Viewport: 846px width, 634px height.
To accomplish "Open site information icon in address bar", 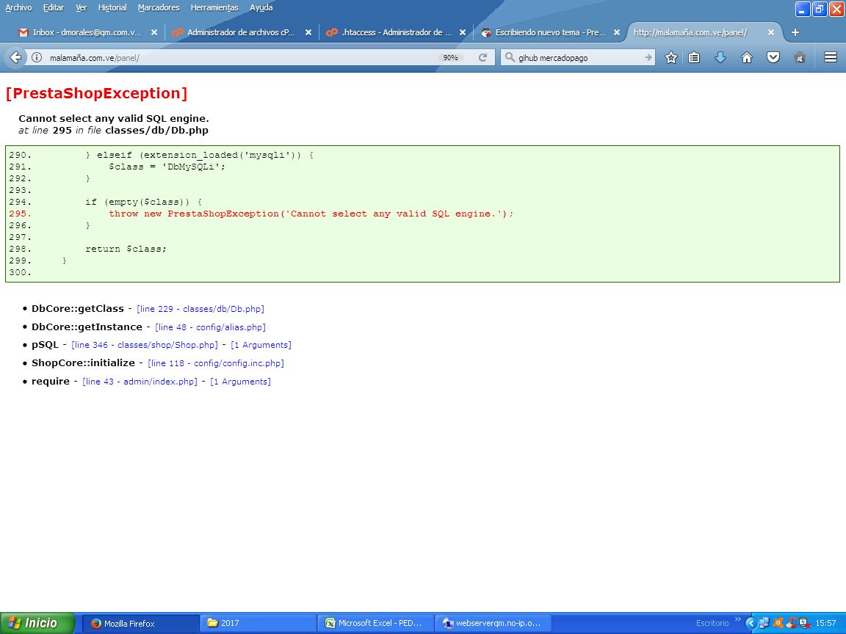I will coord(37,57).
